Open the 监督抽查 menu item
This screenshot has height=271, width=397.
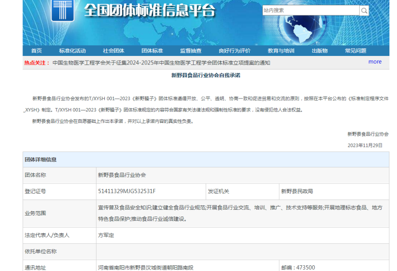click(x=191, y=51)
